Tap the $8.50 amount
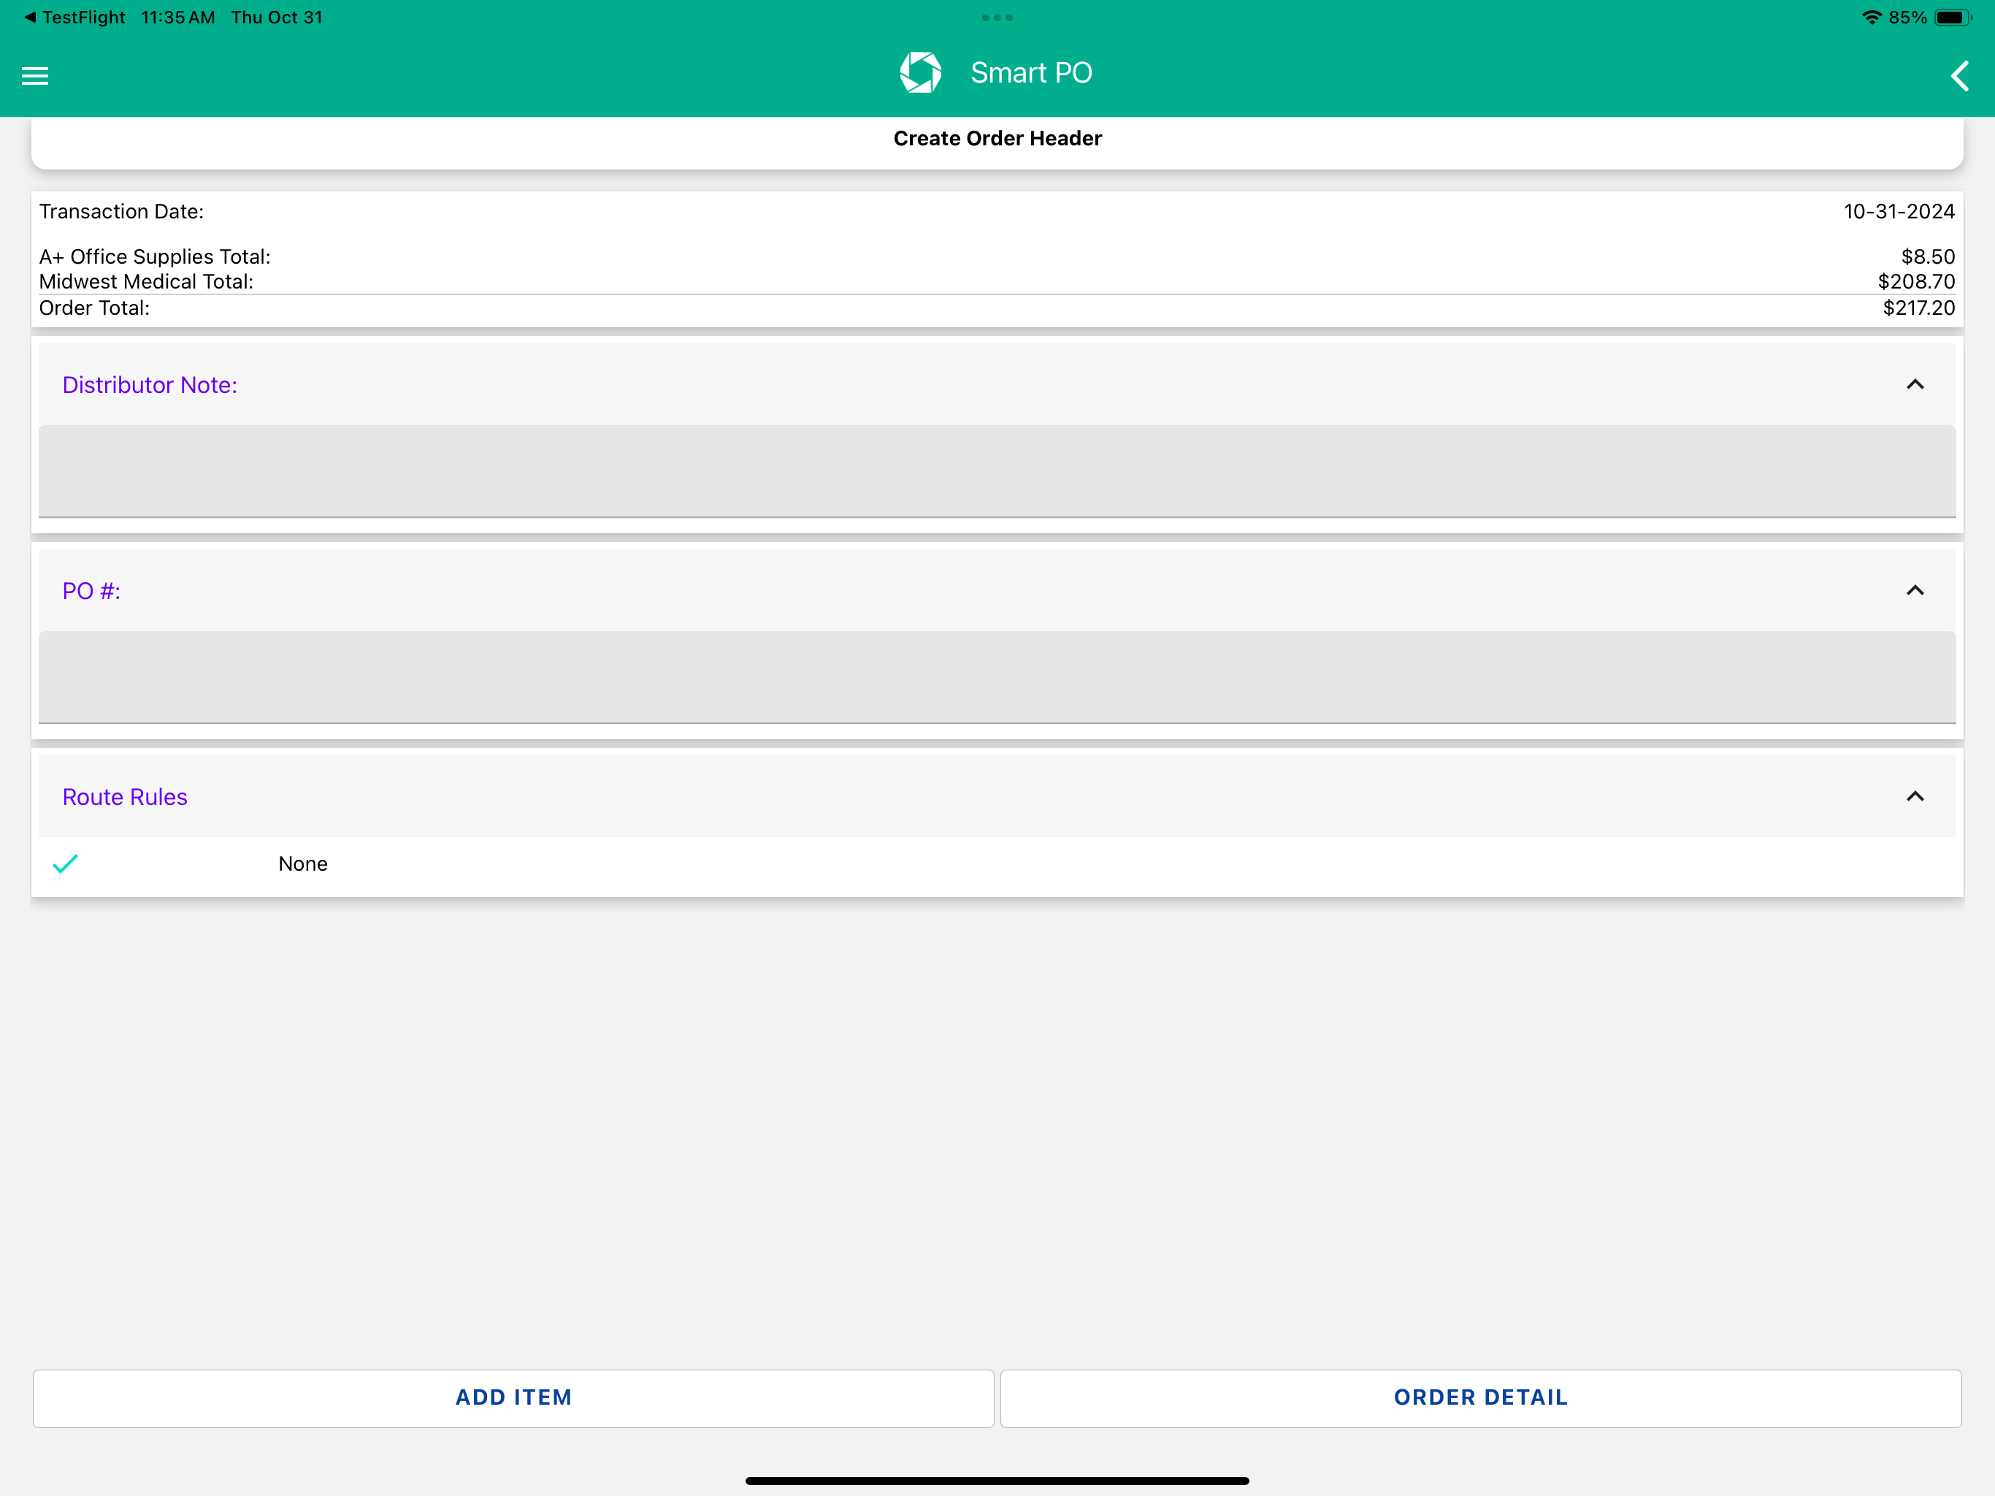 [1929, 257]
